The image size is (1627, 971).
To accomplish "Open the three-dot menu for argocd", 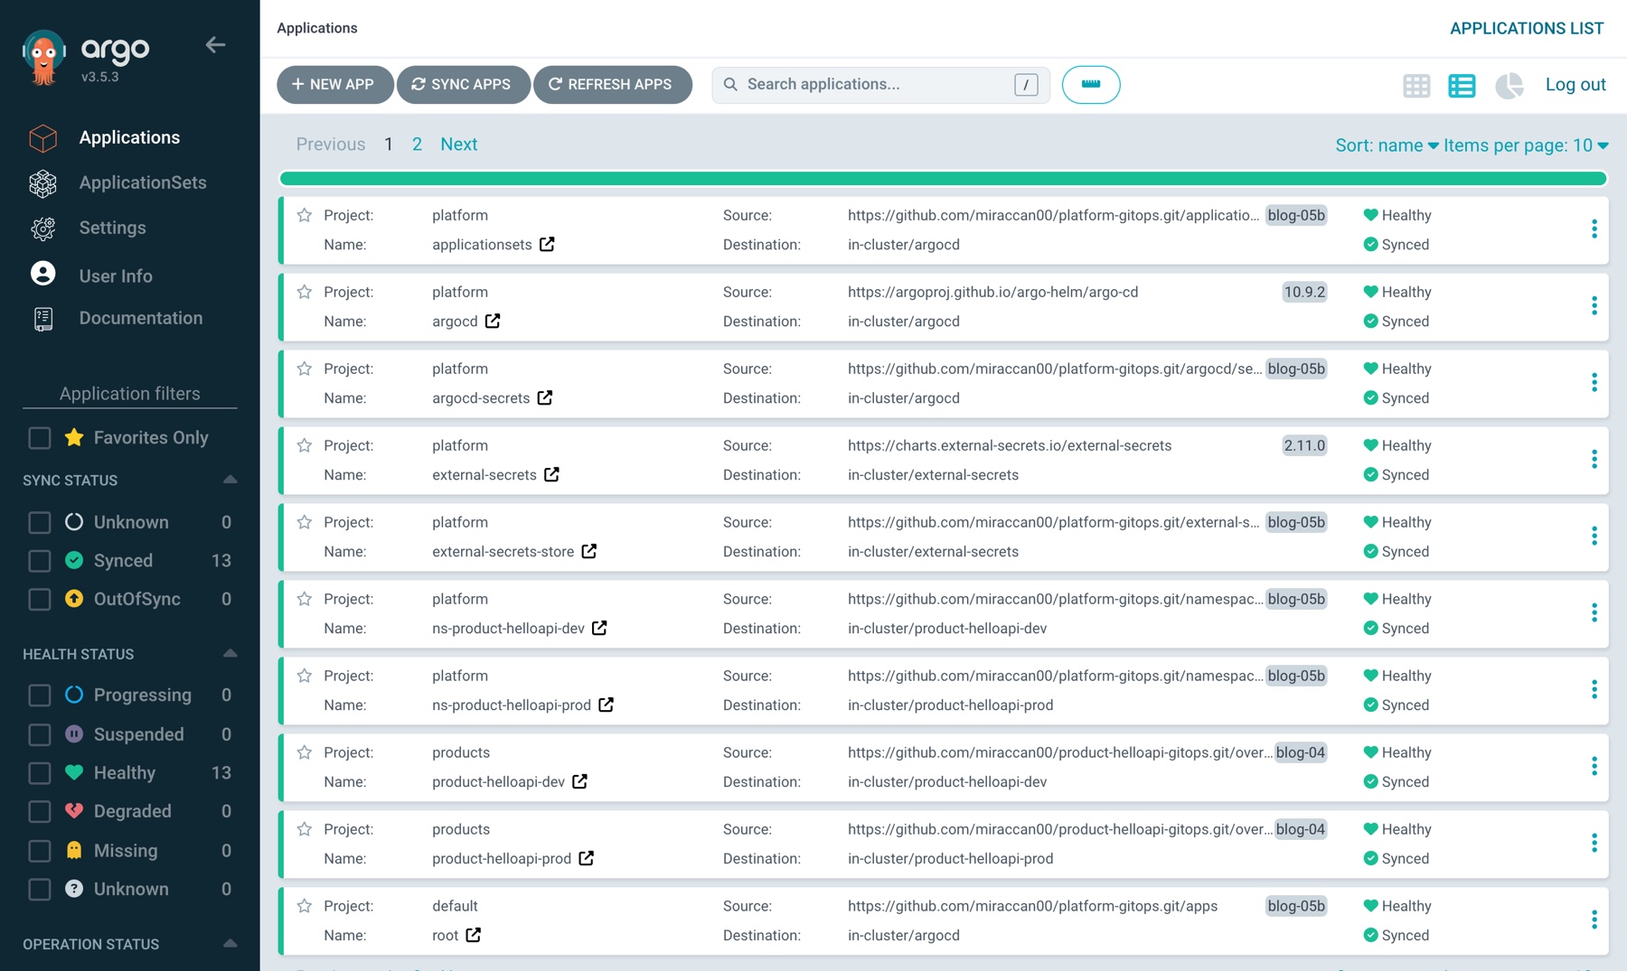I will pyautogui.click(x=1594, y=305).
